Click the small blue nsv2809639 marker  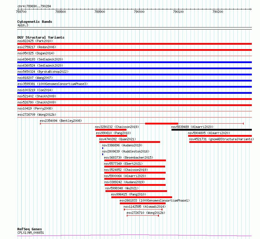[103, 154]
